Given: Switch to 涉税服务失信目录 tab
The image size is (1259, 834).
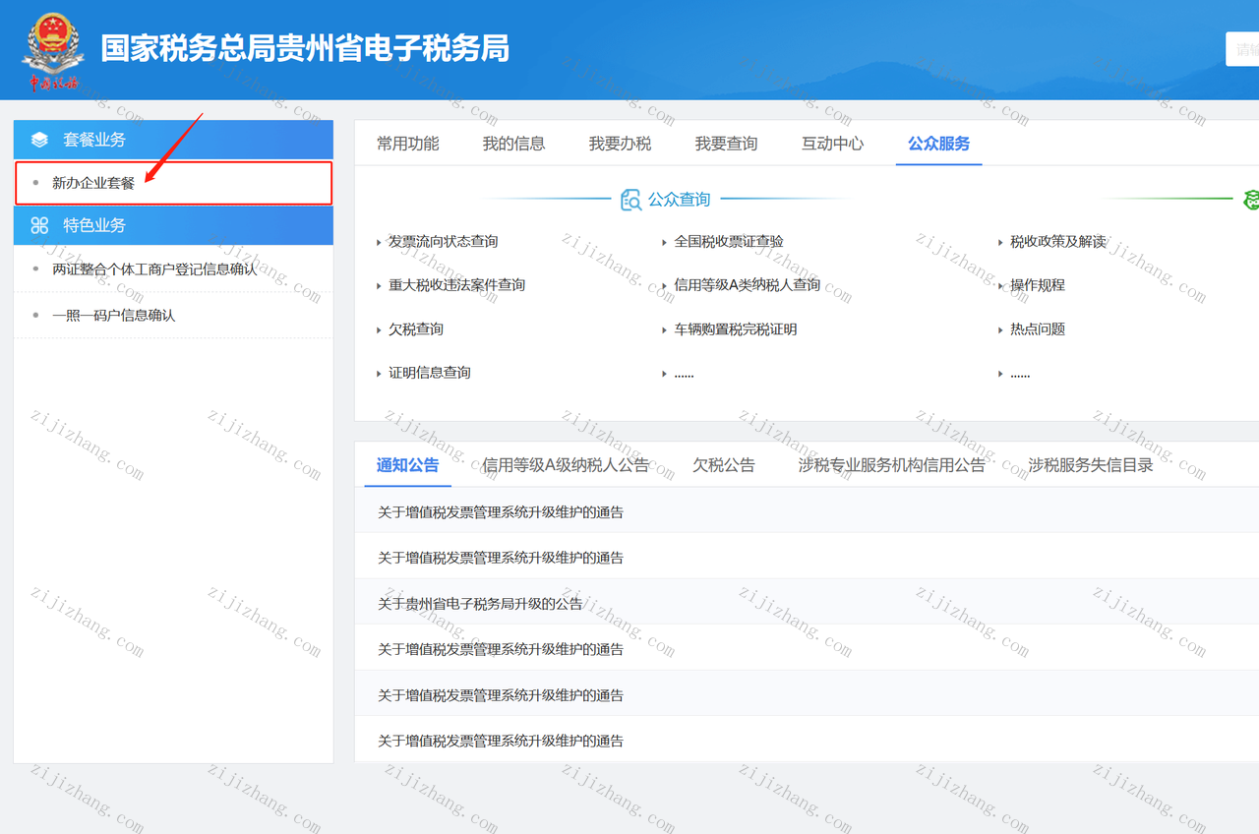Looking at the screenshot, I should coord(1091,465).
